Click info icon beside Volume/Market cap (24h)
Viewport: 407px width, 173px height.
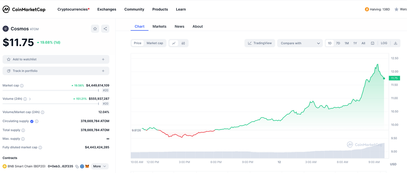pyautogui.click(x=43, y=112)
